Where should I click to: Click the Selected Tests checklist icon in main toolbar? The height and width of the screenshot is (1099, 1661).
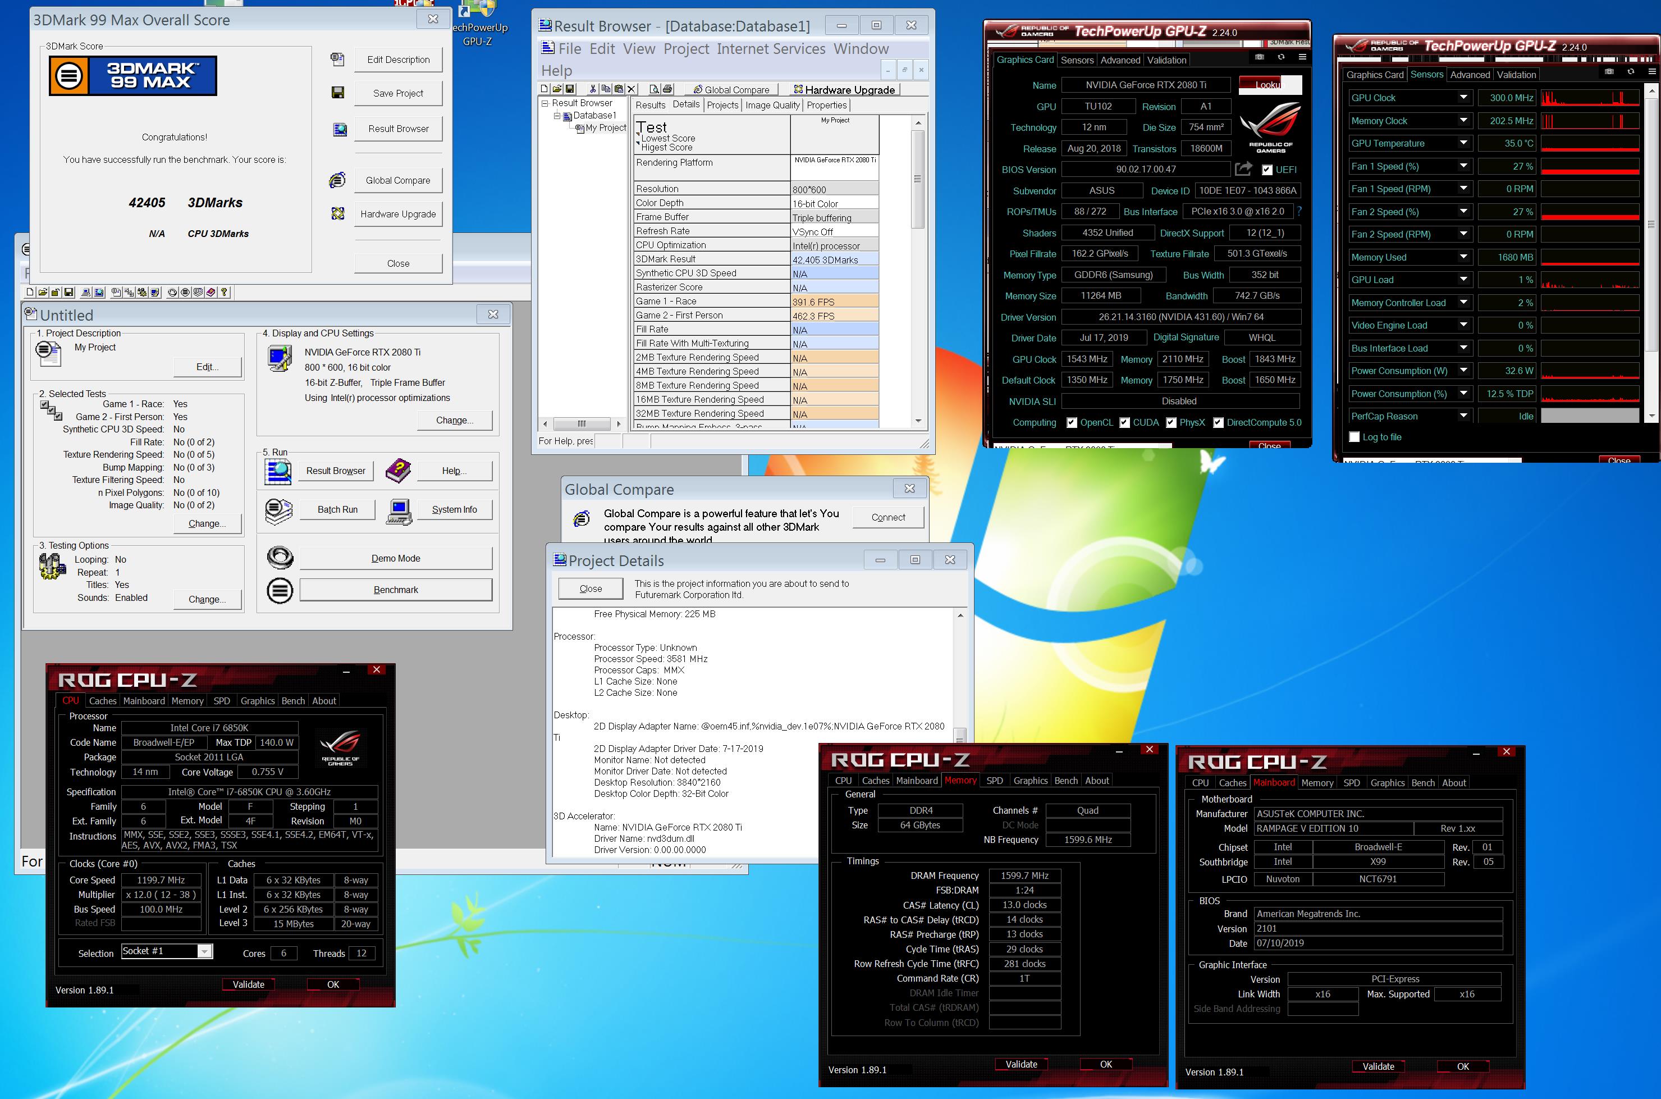click(130, 292)
